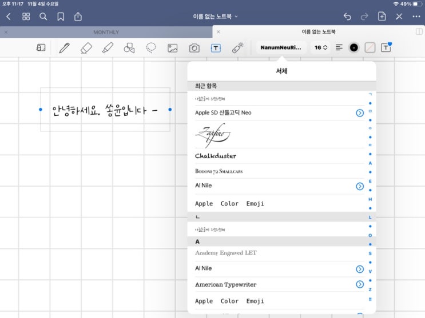Go back with the left chevron
The image size is (425, 318).
click(9, 17)
